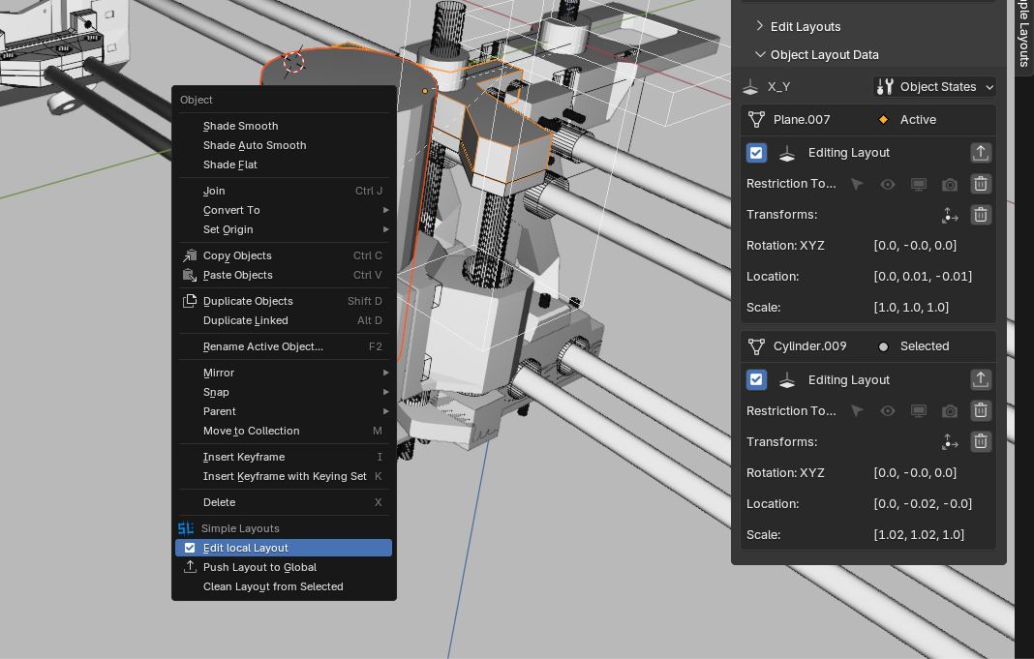The width and height of the screenshot is (1034, 659).
Task: Click Clean Layout from Selected
Action: pos(273,586)
